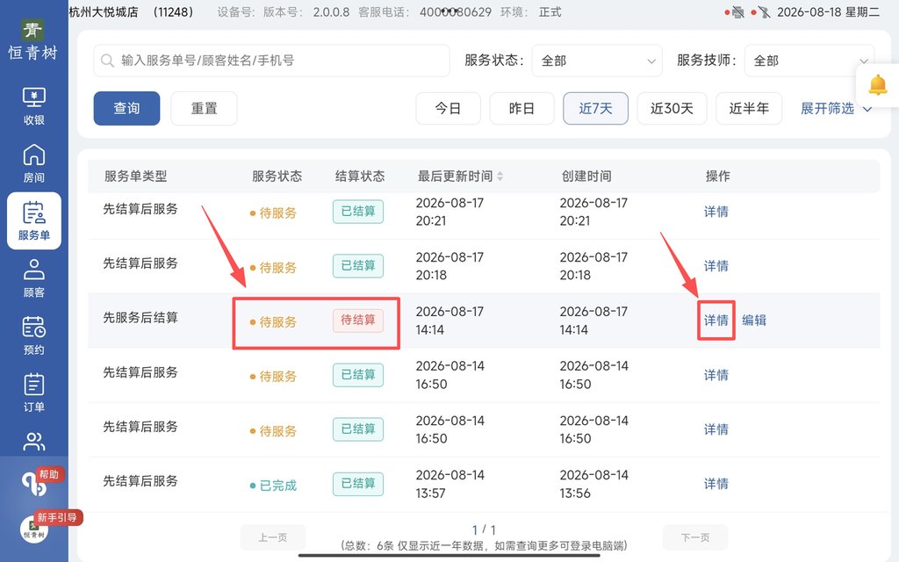
Task: Open the 顾客 customer icon in sidebar
Action: [x=34, y=278]
